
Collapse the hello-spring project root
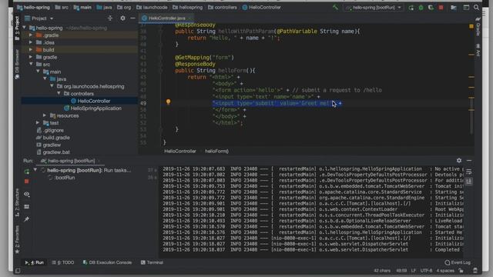click(24, 28)
